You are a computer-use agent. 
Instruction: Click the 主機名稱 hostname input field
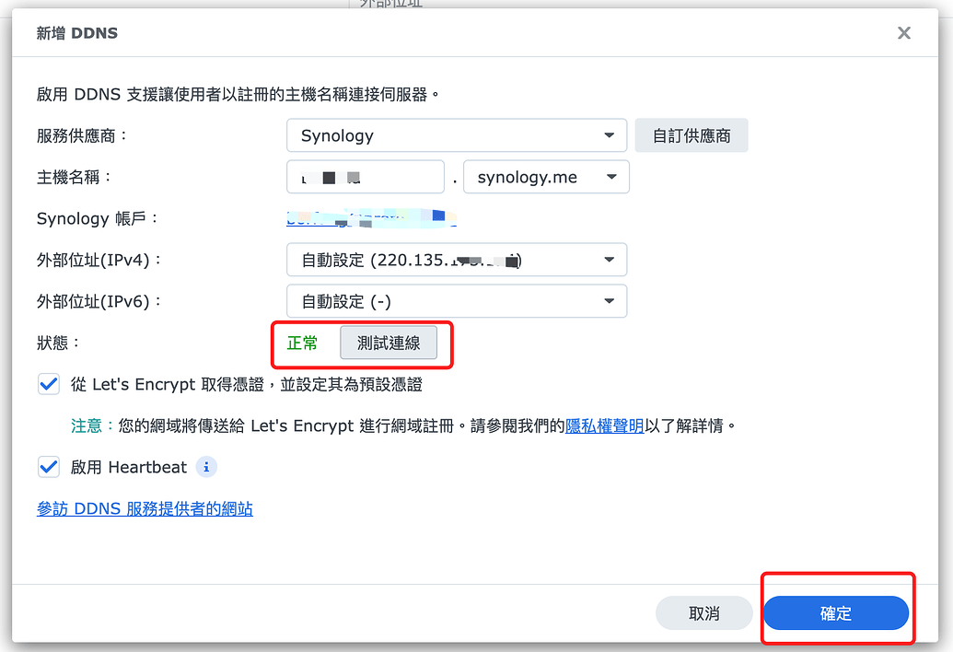365,177
